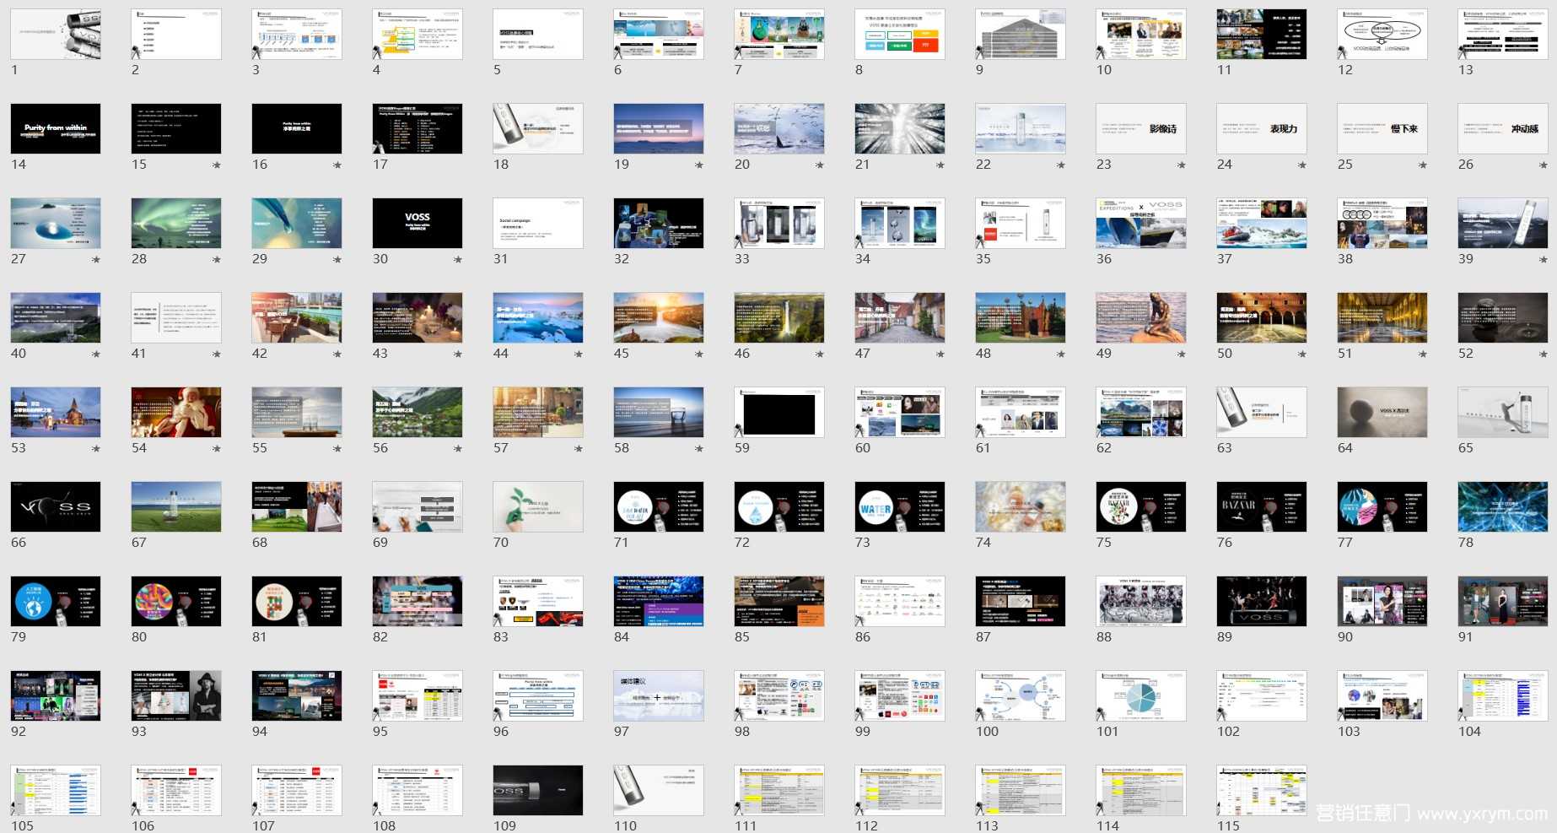1557x833 pixels.
Task: Click the transition star under slide 26
Action: point(1544,165)
